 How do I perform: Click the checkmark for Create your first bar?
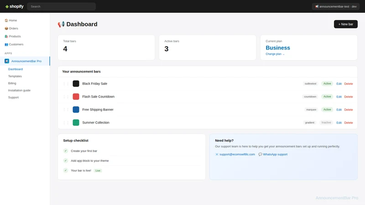pyautogui.click(x=66, y=151)
